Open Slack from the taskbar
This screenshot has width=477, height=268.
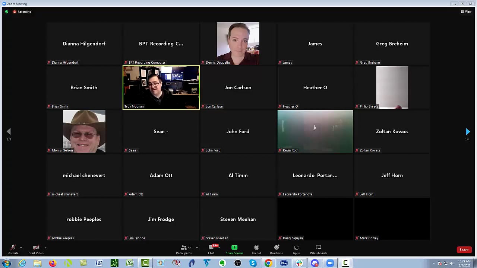[299, 263]
